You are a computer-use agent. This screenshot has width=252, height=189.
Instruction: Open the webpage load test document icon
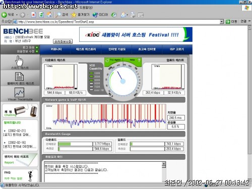coord(19,77)
